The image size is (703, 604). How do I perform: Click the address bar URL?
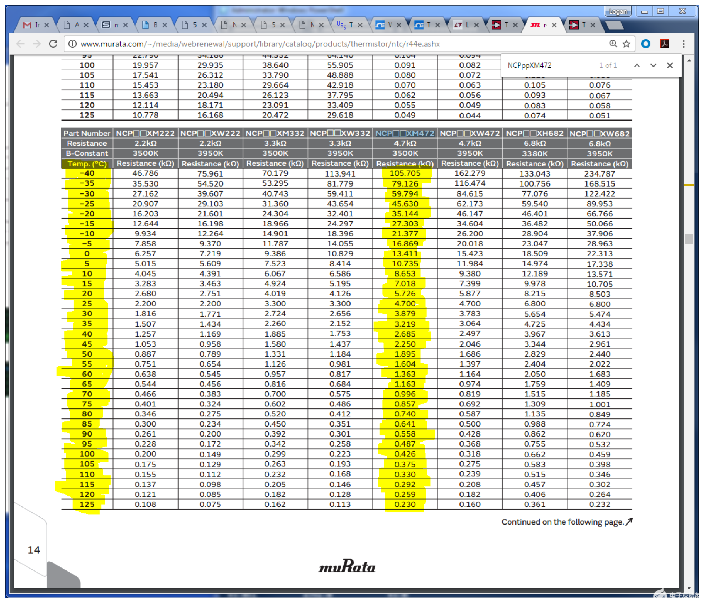pyautogui.click(x=260, y=44)
